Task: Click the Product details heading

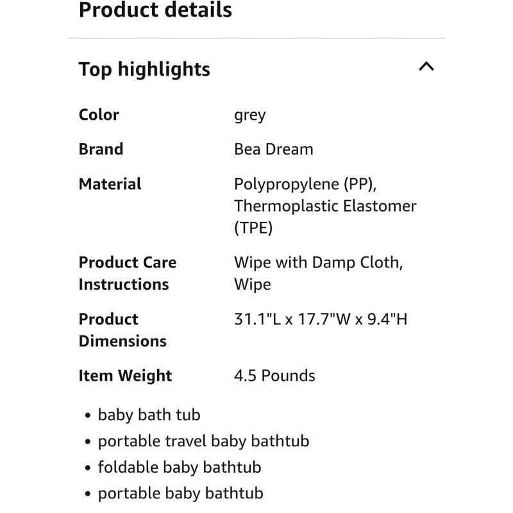Action: tap(155, 10)
